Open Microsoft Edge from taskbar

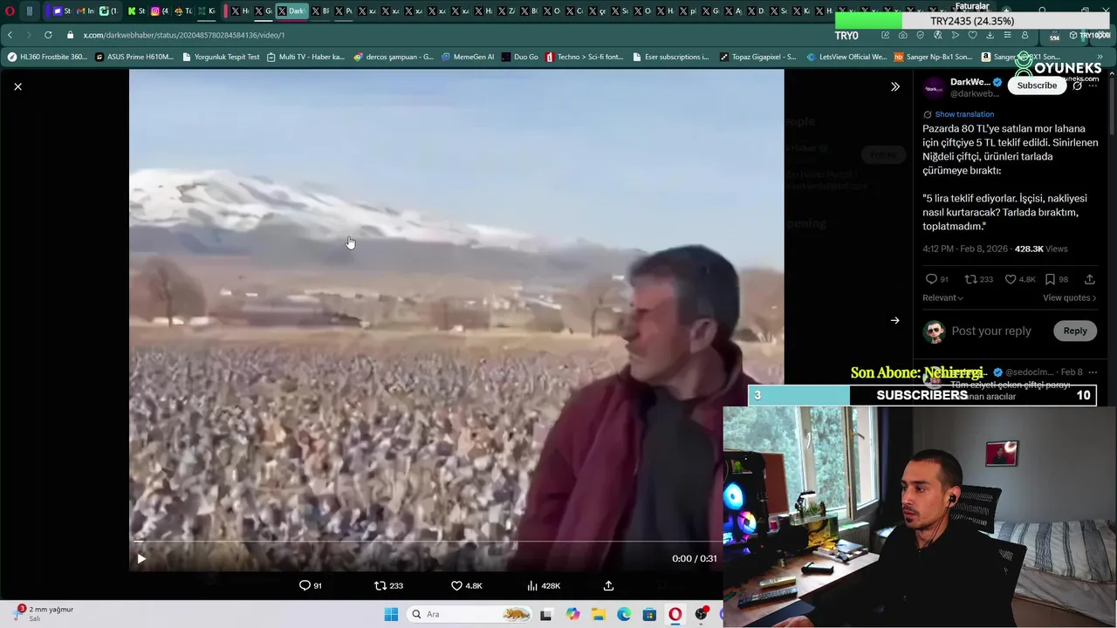pyautogui.click(x=624, y=614)
